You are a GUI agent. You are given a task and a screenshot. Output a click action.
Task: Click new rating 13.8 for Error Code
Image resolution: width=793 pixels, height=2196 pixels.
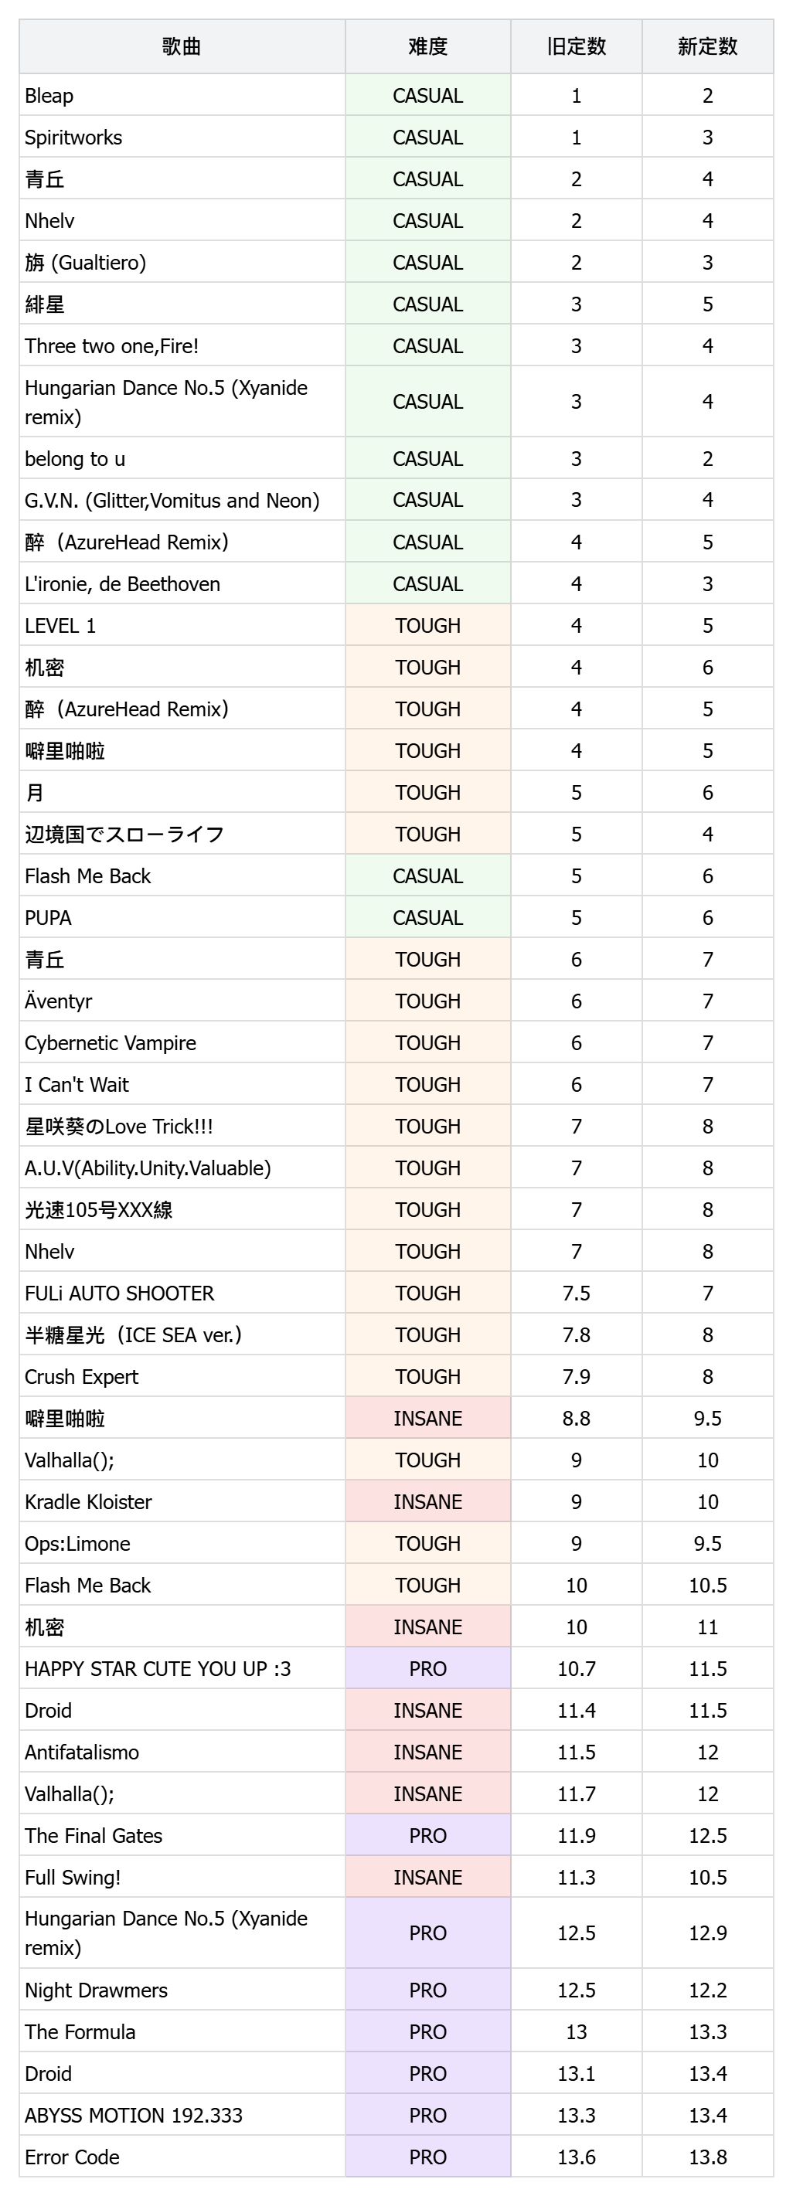tap(708, 2157)
